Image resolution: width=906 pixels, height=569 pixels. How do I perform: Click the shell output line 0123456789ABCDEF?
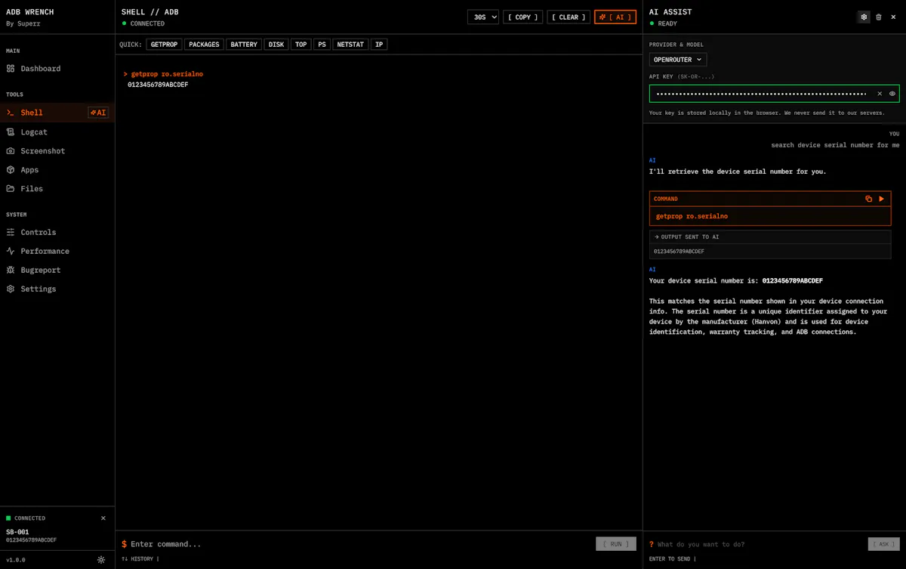[158, 85]
